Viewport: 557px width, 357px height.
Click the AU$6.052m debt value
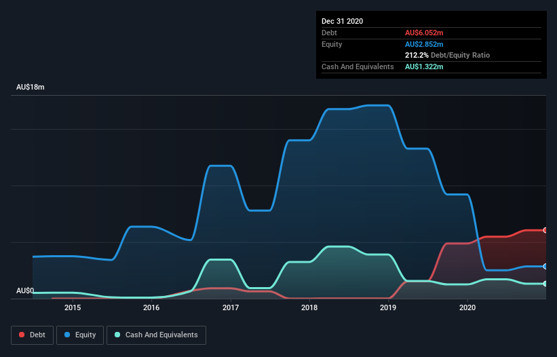click(424, 33)
